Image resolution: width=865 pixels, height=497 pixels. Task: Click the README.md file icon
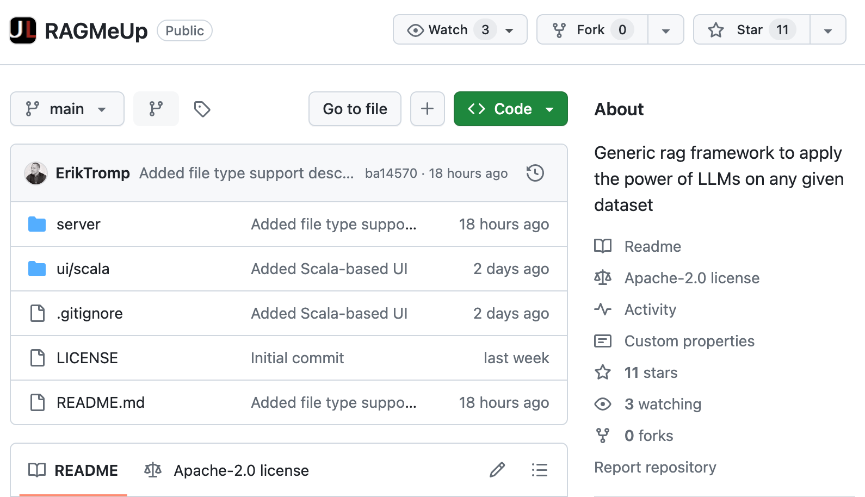click(38, 402)
